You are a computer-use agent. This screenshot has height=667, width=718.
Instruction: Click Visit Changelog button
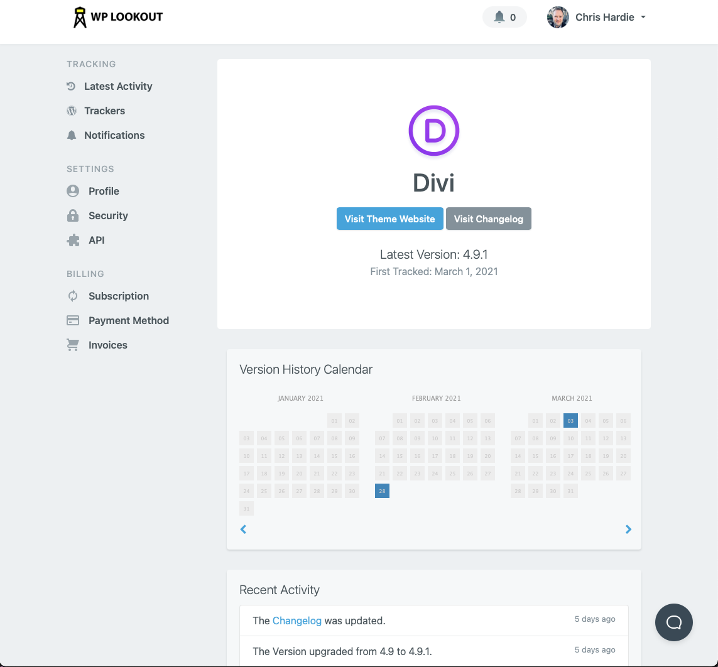click(x=488, y=219)
